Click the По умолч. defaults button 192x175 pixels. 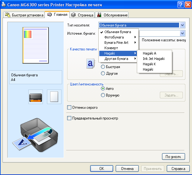[173, 157]
